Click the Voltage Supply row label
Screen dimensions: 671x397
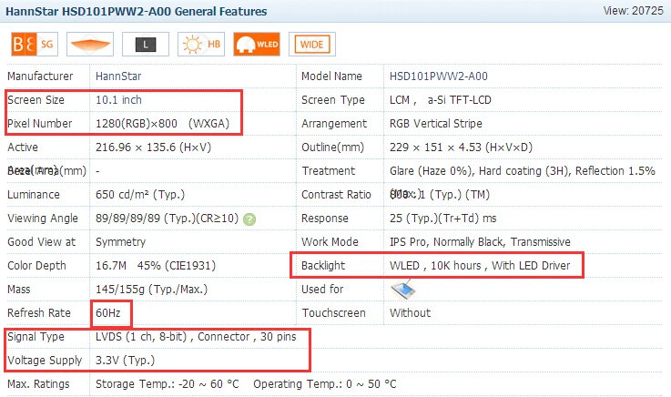(x=45, y=361)
